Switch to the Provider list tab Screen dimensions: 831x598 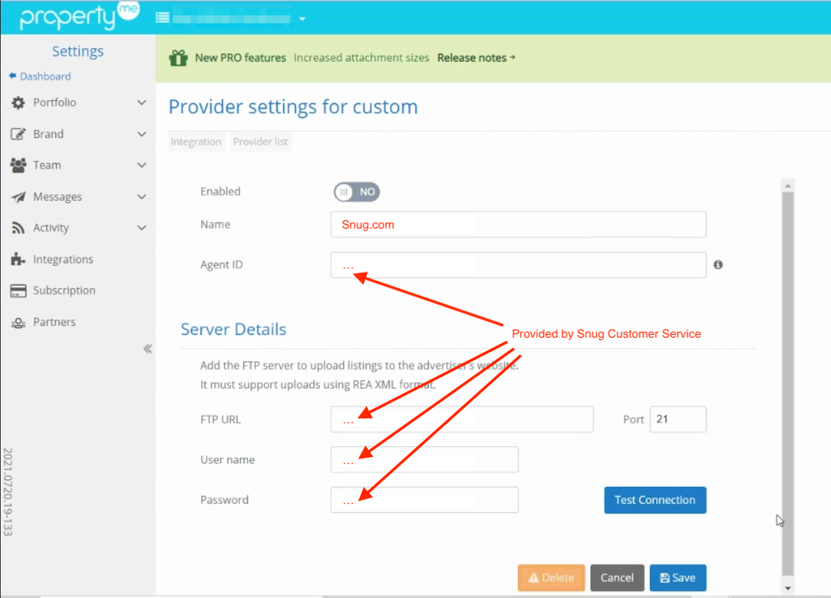[x=261, y=142]
